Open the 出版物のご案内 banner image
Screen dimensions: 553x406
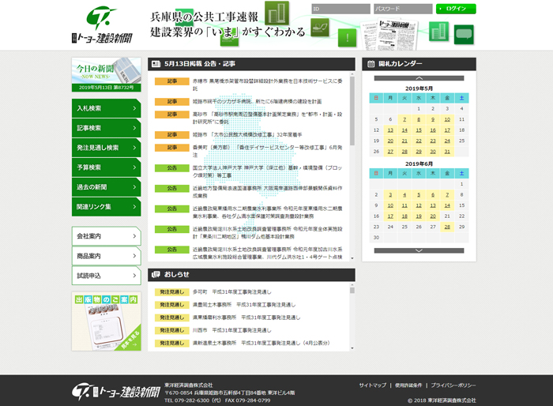click(x=106, y=321)
